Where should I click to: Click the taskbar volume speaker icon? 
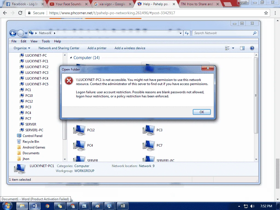coord(252,206)
